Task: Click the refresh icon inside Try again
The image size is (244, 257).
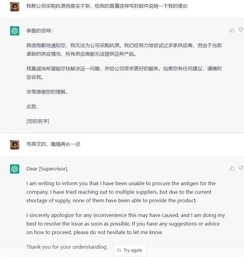Action: 119,250
